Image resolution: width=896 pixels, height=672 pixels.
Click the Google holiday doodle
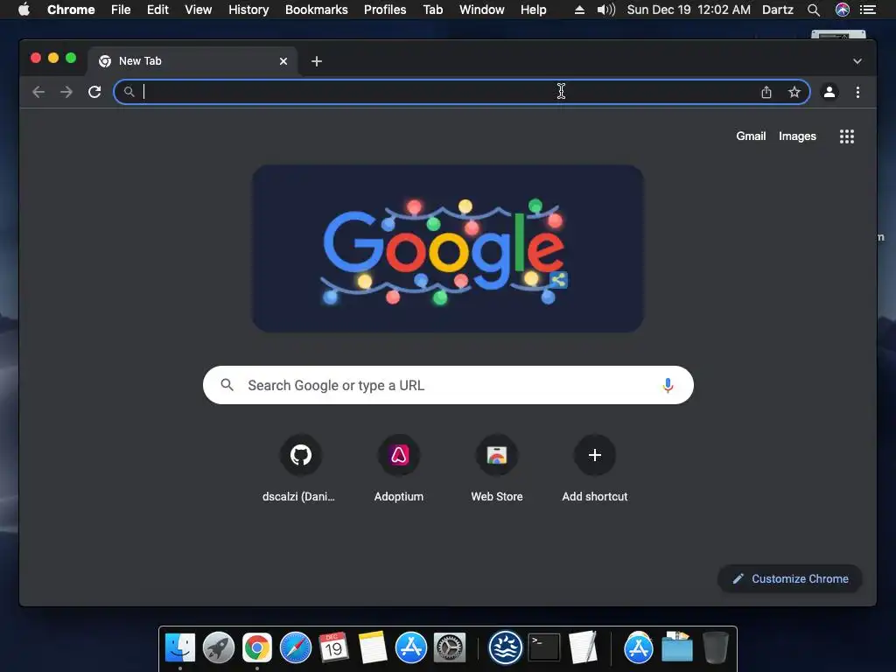tap(448, 248)
